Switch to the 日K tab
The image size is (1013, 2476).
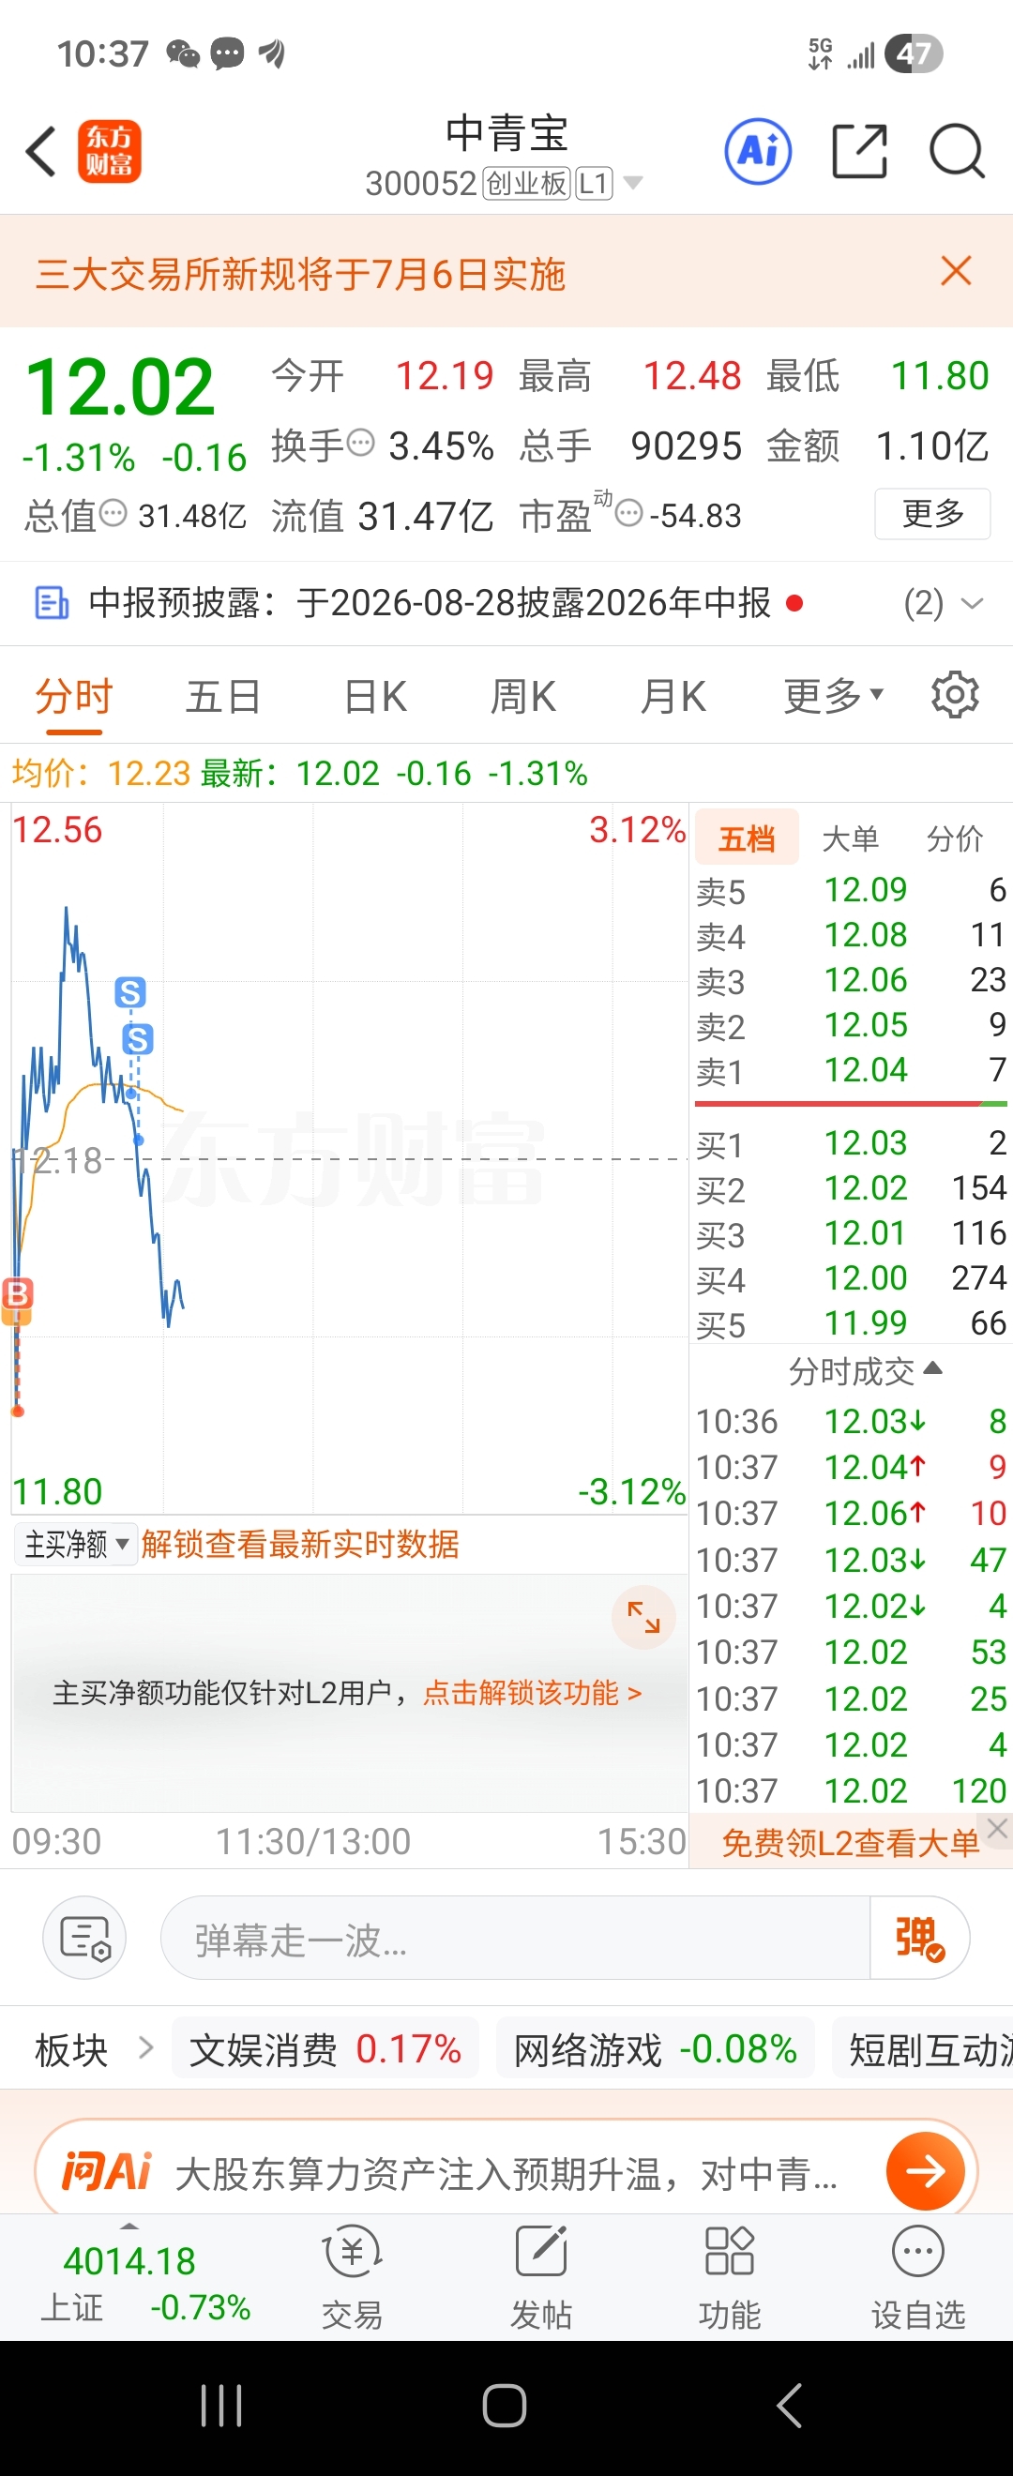375,696
